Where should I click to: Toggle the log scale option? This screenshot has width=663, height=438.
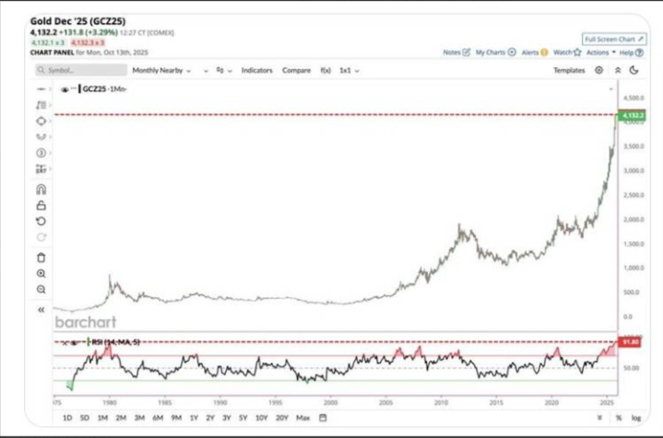(634, 418)
